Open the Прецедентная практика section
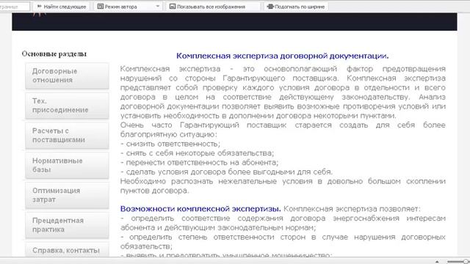Screen dimensions: 470x264 (67, 225)
